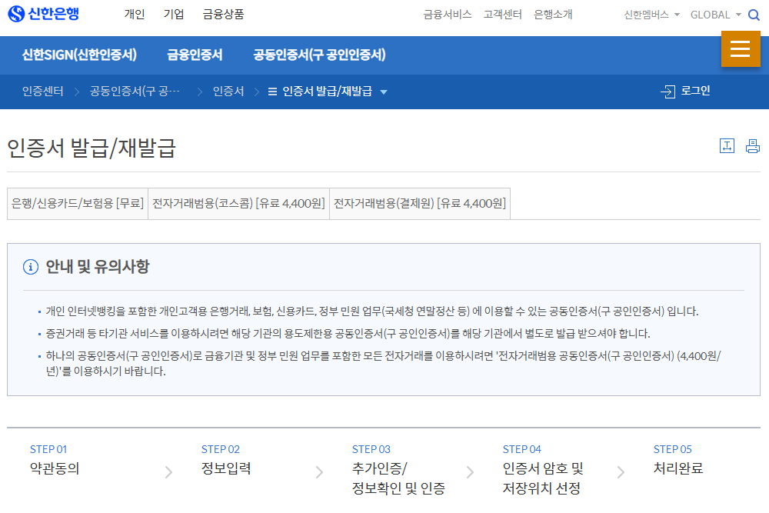This screenshot has height=513, width=769.
Task: Select 공동인증서(구 공인인증서) navigation item
Action: coord(319,55)
